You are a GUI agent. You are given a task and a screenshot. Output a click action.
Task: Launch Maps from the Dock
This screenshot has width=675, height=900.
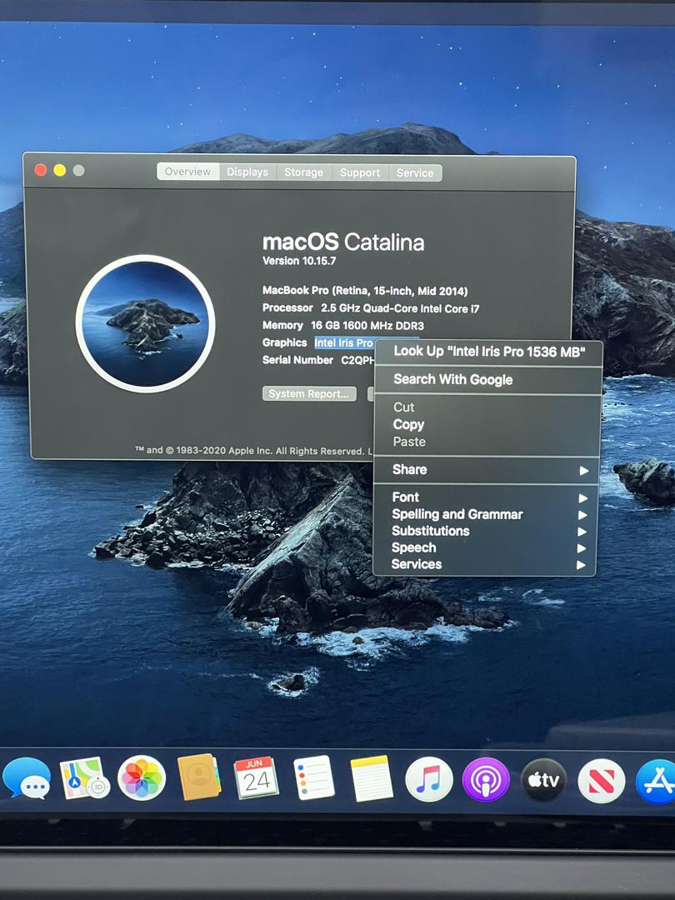click(84, 778)
